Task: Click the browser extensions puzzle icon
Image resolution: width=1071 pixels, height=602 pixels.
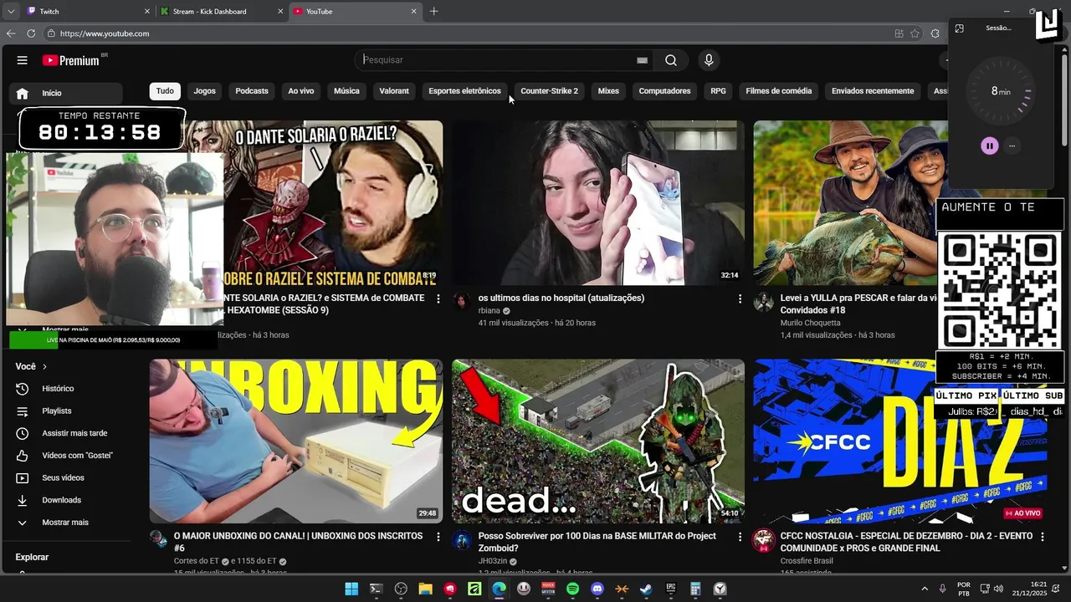Action: 935,33
